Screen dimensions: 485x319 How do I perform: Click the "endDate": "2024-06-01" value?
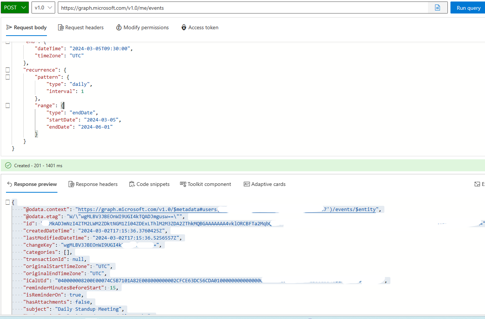pyautogui.click(x=95, y=127)
